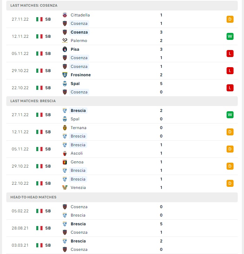Open the Spal link in the 22.10.22 match

click(75, 84)
